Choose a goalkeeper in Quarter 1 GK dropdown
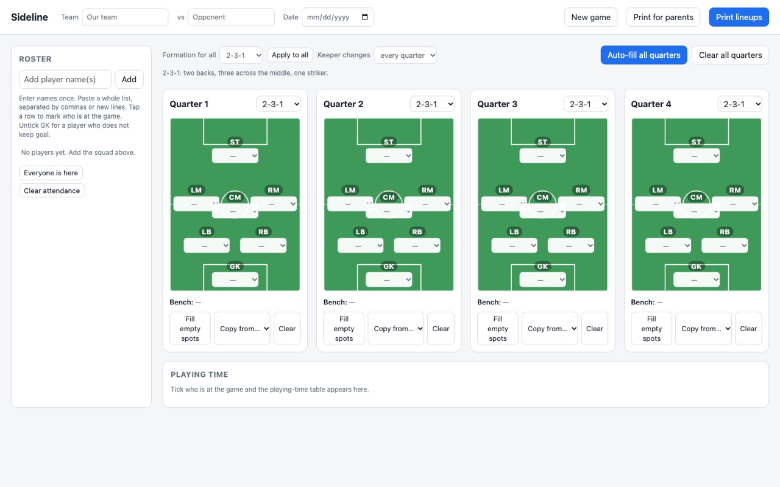The image size is (780, 487). point(235,280)
